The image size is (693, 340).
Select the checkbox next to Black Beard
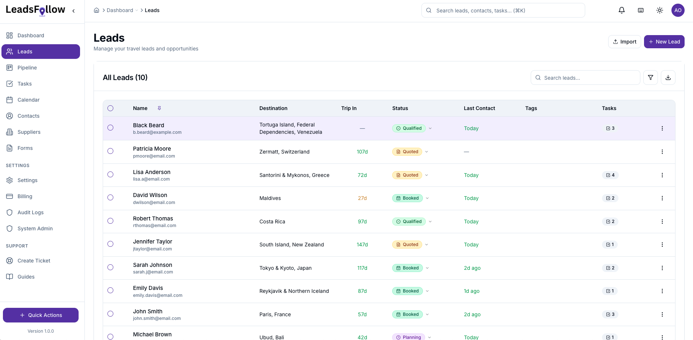click(110, 128)
